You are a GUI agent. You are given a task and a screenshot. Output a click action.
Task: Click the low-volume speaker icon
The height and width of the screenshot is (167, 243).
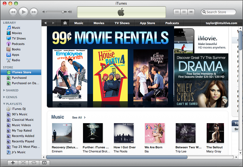44,12
